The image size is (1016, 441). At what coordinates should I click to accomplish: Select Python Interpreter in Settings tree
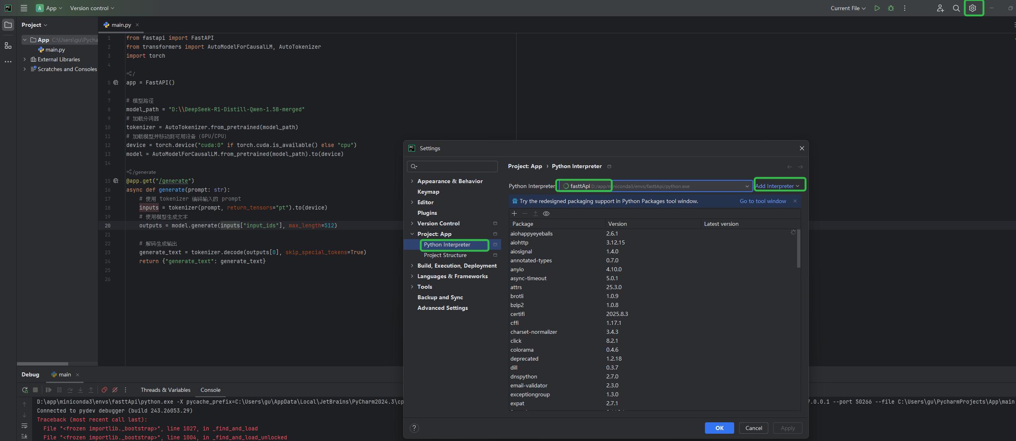(x=447, y=244)
